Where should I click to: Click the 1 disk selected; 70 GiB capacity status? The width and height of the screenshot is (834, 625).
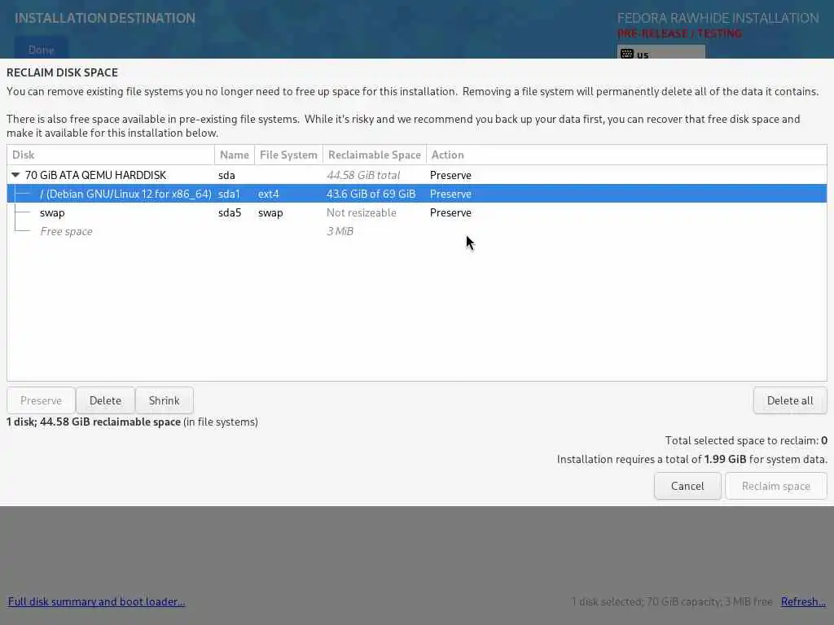point(672,601)
